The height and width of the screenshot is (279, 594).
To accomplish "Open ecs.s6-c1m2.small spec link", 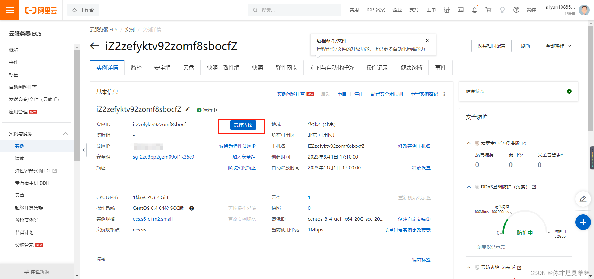I will tap(153, 219).
